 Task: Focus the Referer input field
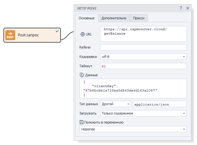(x=143, y=47)
